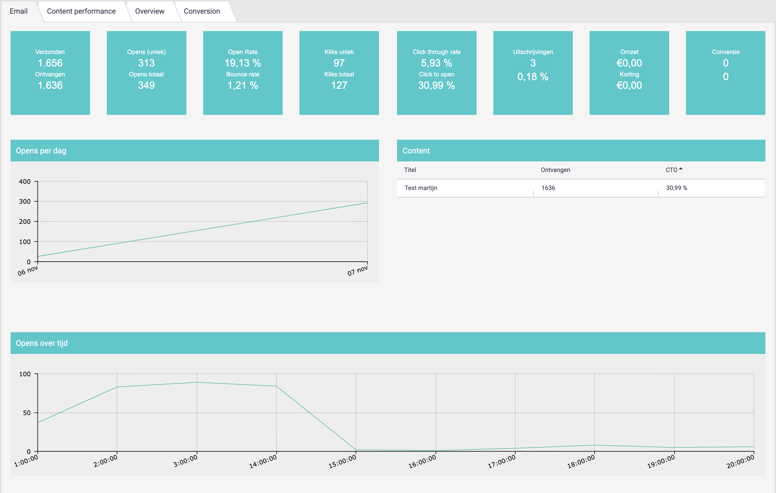Click the Content panel header

click(581, 150)
